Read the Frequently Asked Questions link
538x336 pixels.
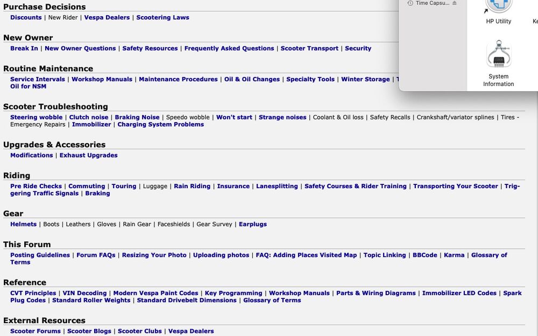pos(229,48)
